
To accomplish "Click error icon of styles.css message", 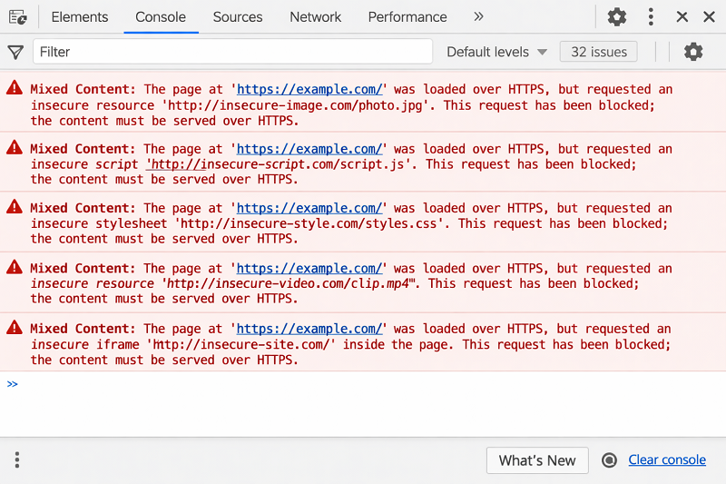I will pos(15,206).
